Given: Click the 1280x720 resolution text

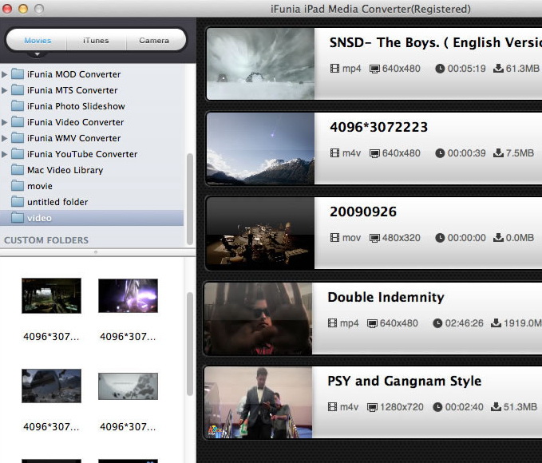Looking at the screenshot, I should point(402,407).
